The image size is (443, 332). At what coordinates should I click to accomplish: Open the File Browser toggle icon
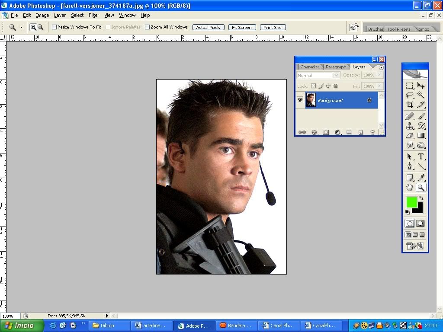(353, 27)
